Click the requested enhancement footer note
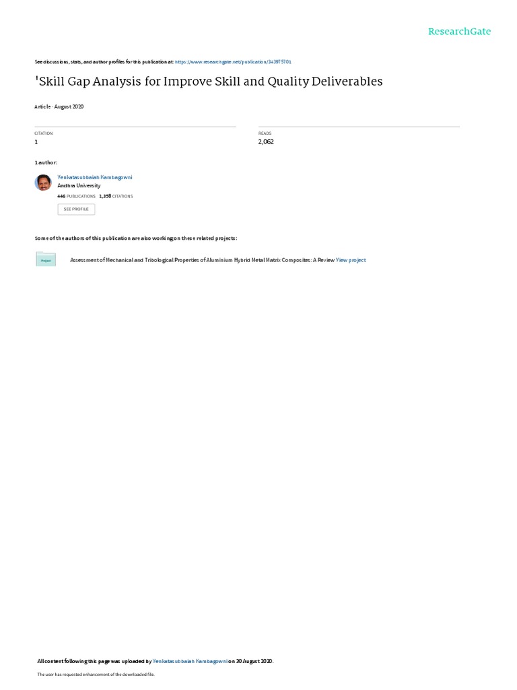 tap(96, 674)
